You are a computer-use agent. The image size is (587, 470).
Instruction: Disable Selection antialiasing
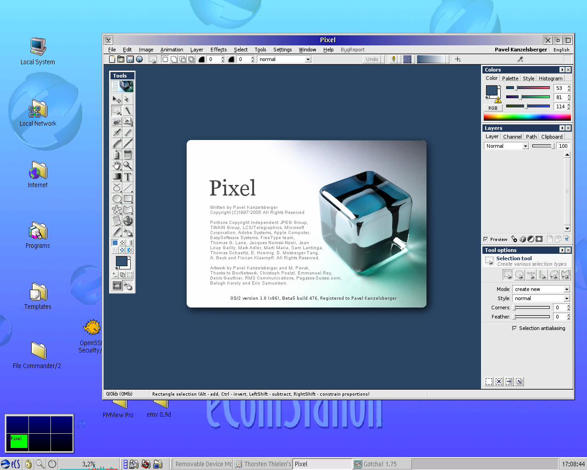(515, 328)
